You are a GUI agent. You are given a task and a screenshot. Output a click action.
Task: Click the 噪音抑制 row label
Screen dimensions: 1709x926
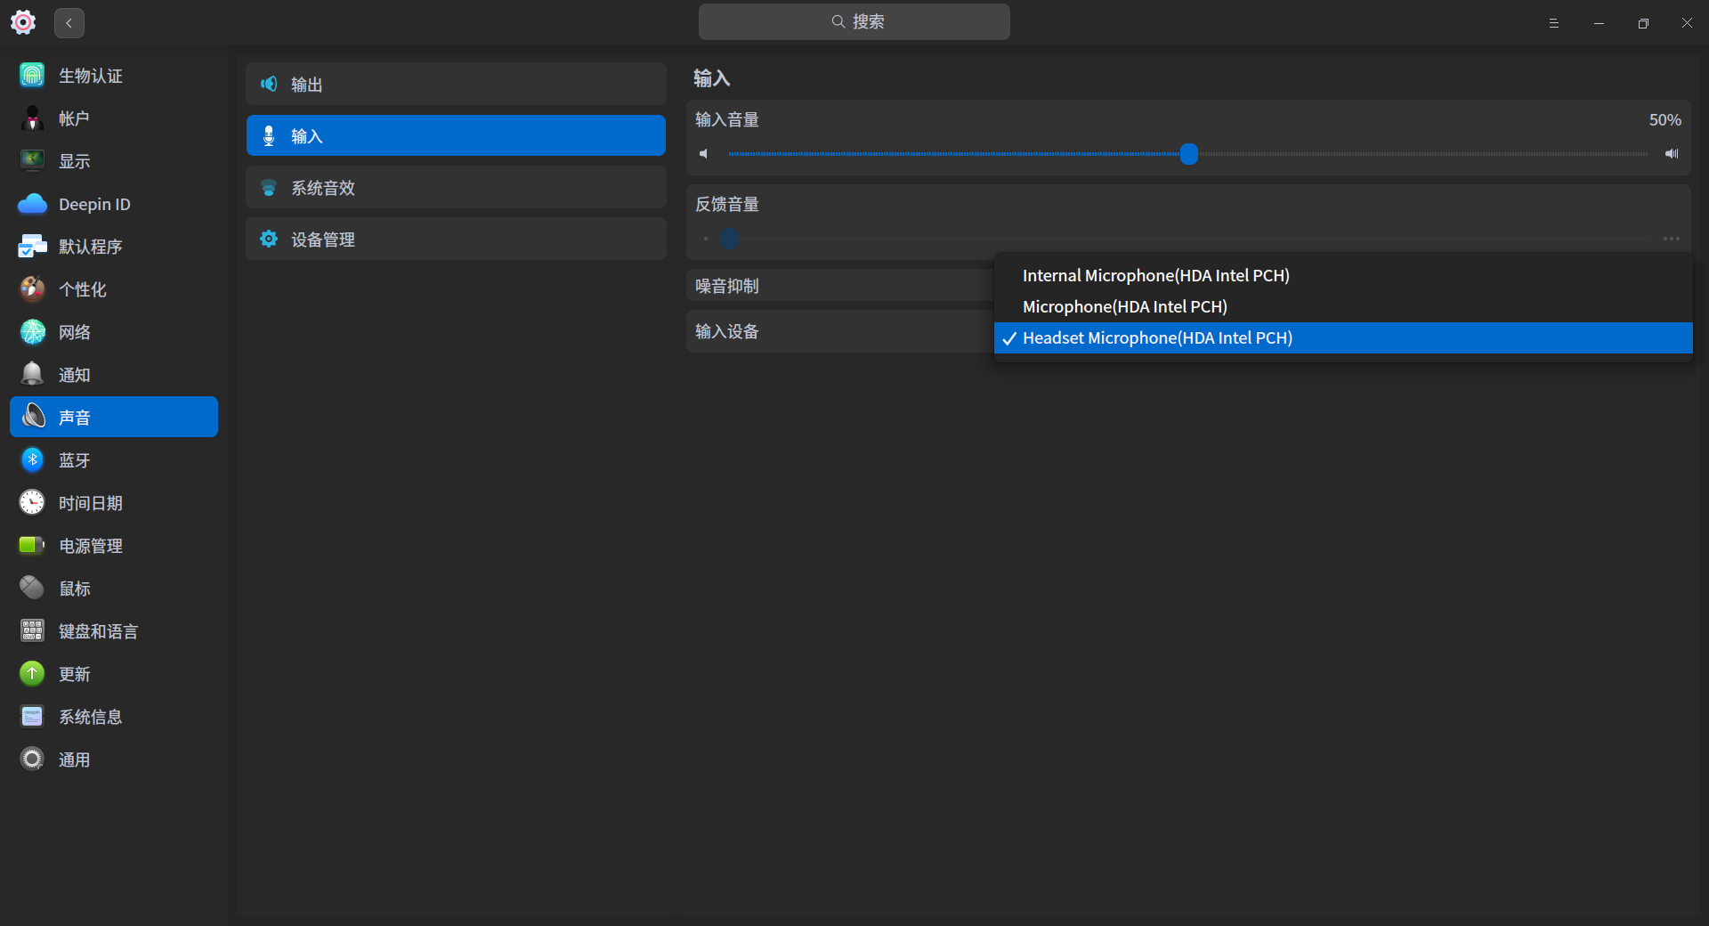(726, 286)
